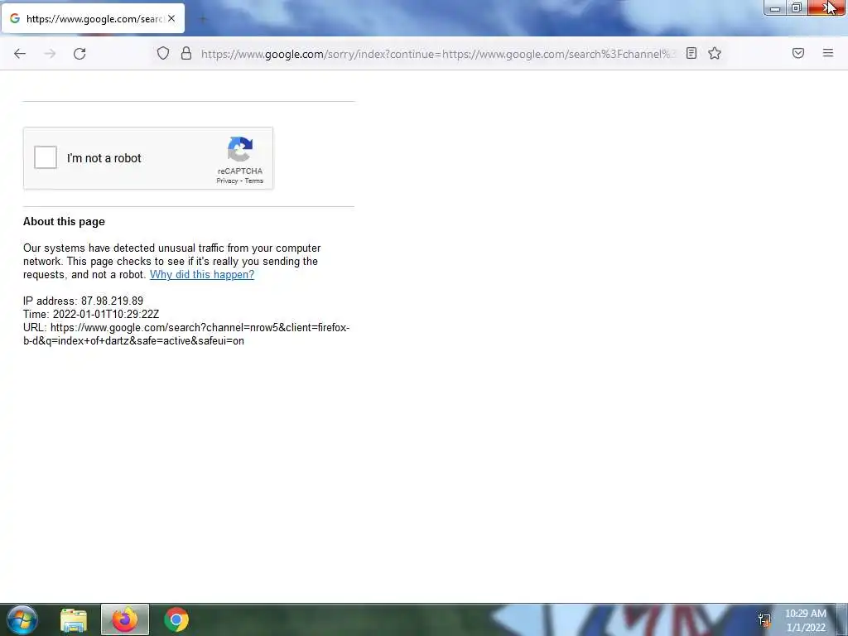
Task: Toggle reader view icon in address bar
Action: coord(691,53)
